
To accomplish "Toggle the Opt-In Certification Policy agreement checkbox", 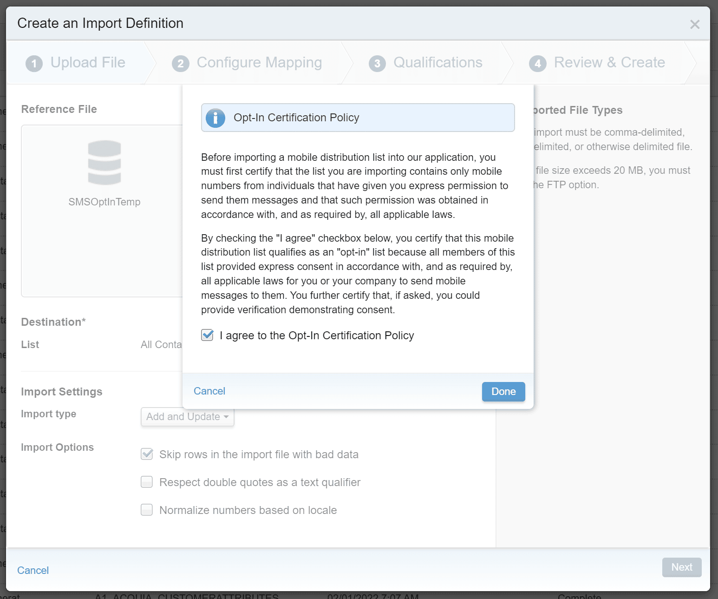I will [207, 335].
